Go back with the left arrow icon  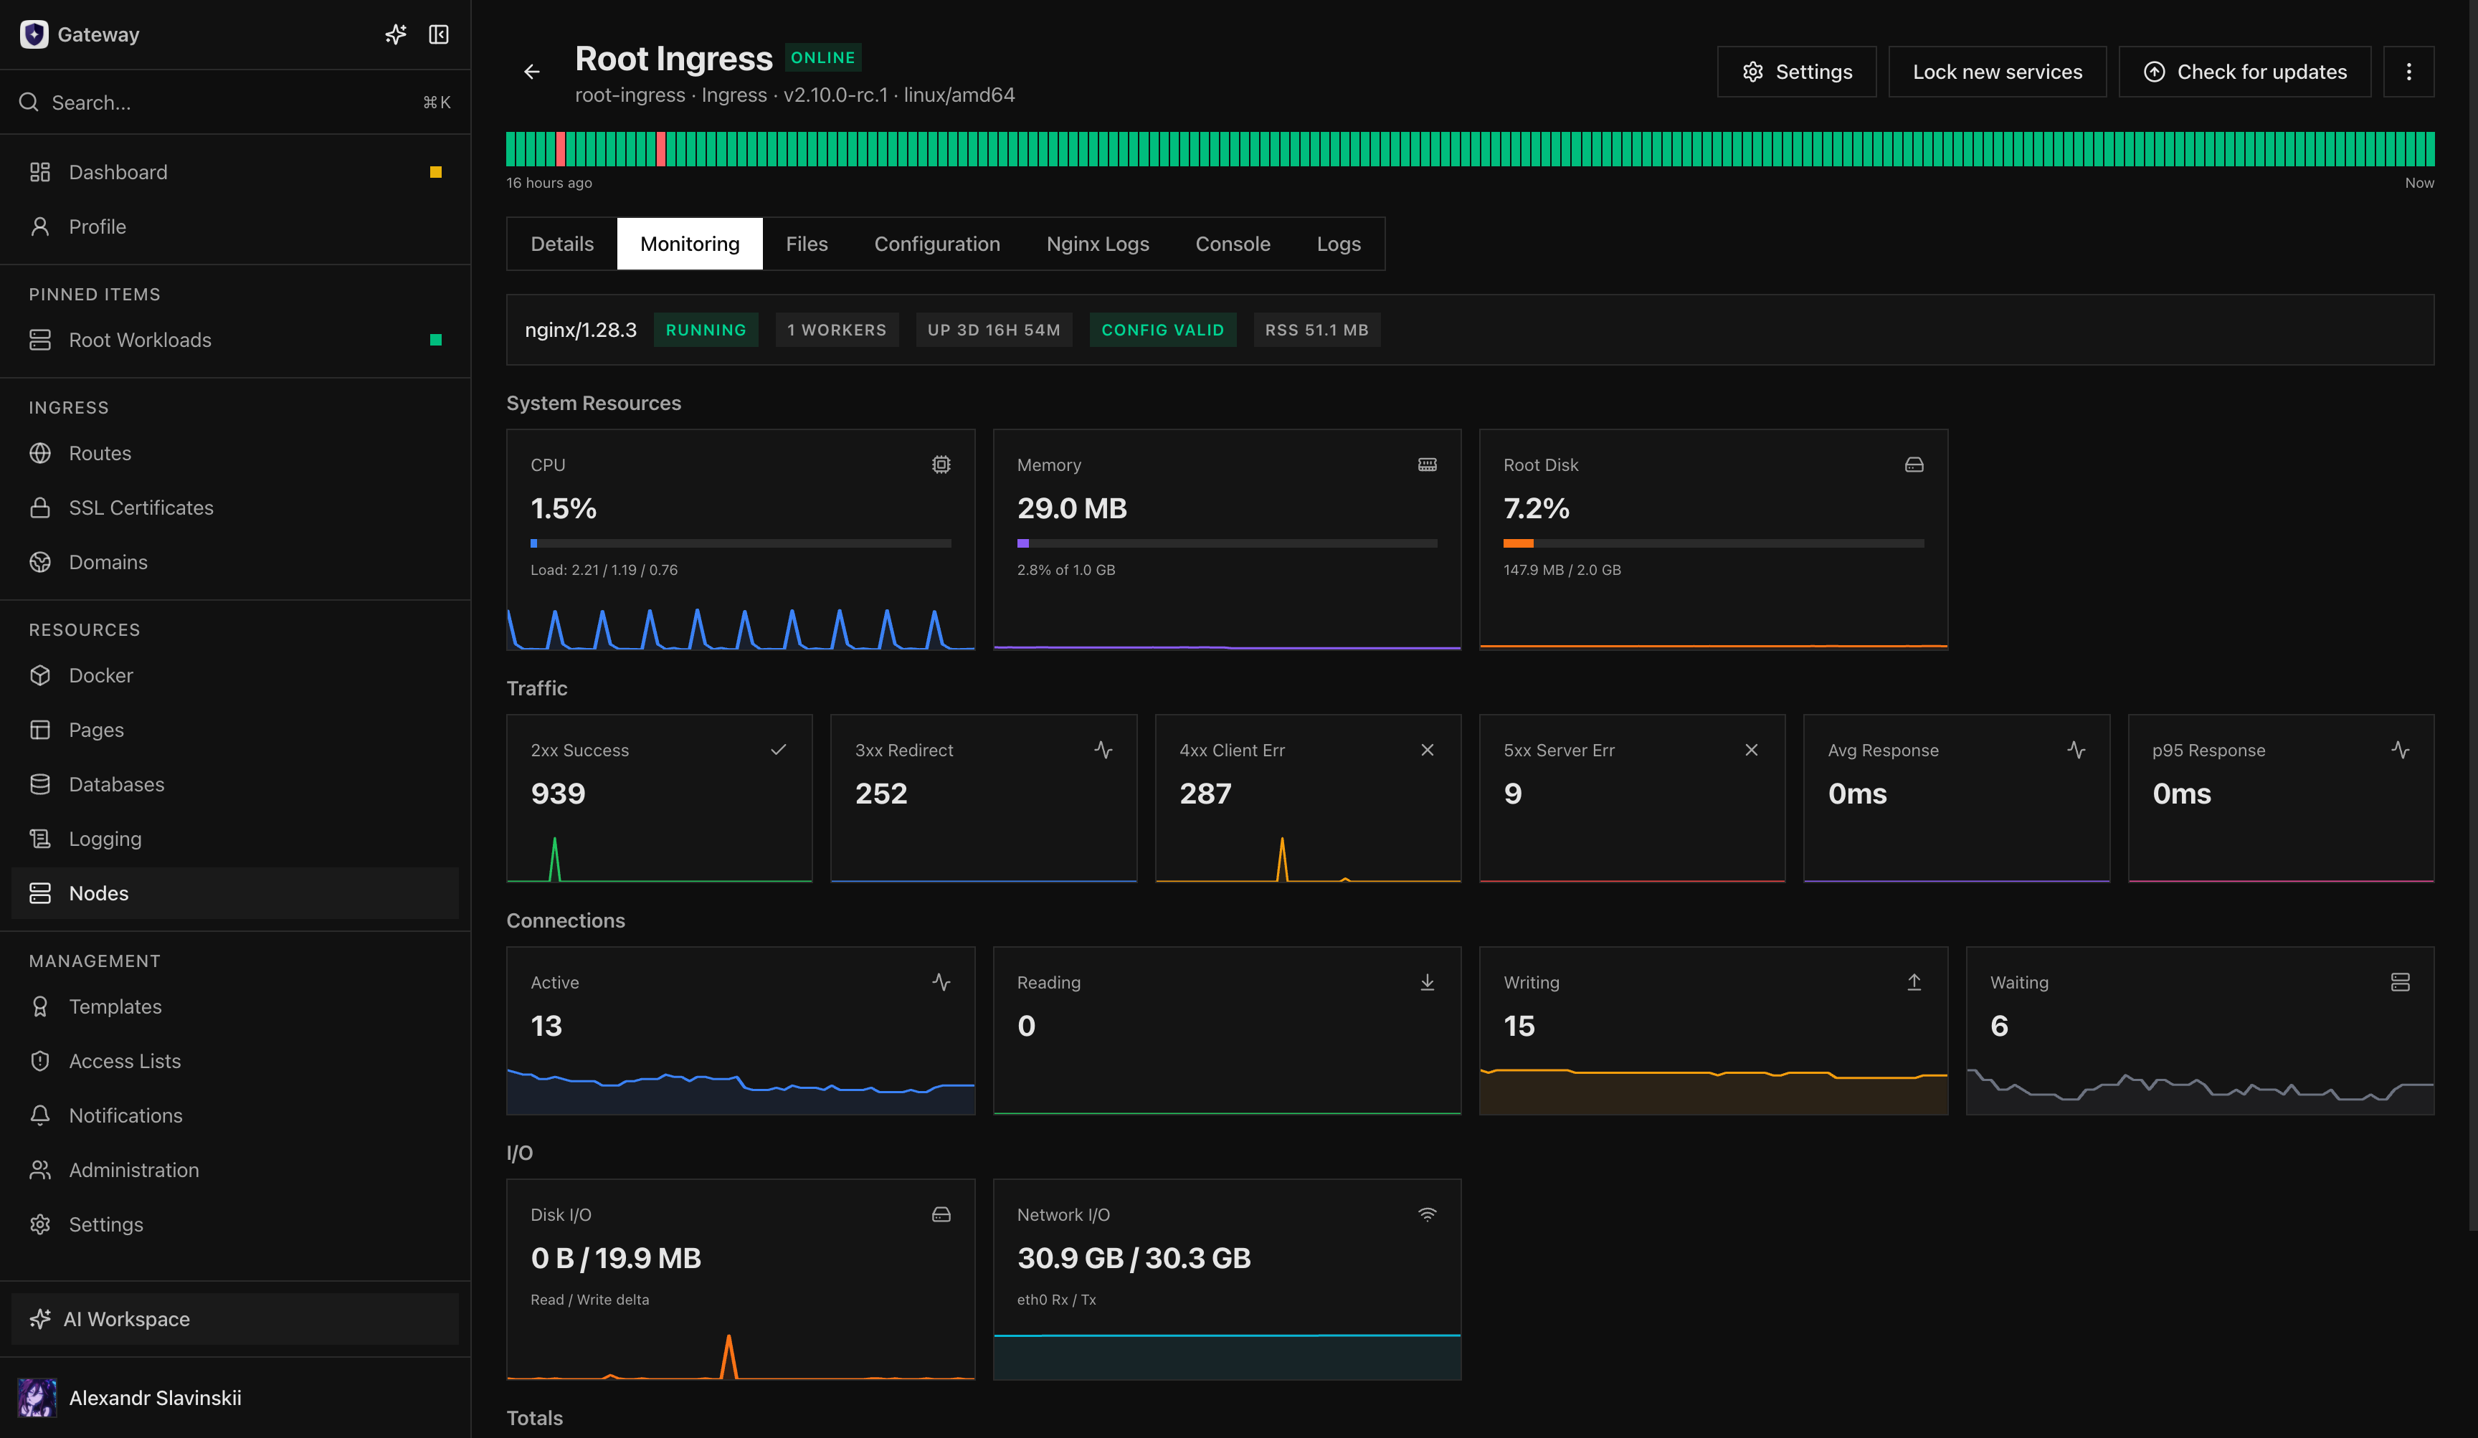pos(532,72)
